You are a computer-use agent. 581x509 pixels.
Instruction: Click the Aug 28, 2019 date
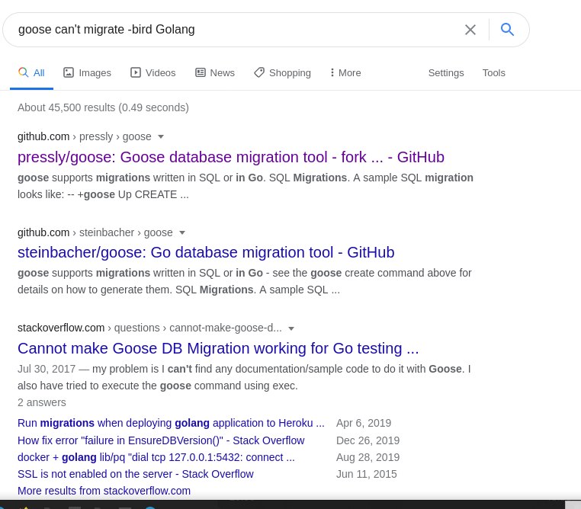click(368, 457)
